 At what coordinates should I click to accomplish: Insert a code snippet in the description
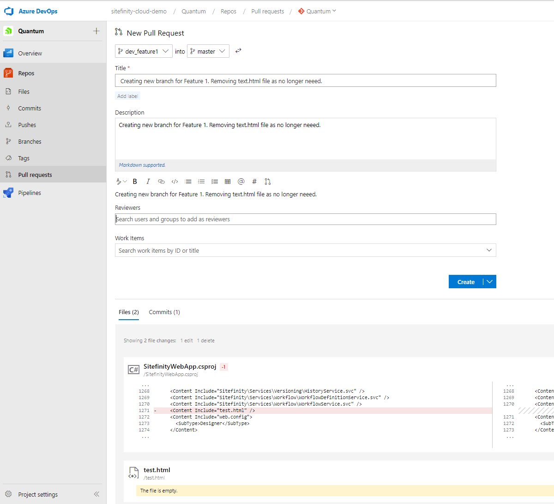[175, 181]
